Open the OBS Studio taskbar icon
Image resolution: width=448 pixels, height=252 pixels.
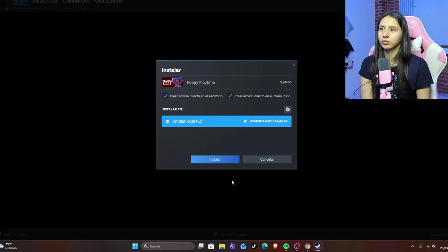click(297, 246)
